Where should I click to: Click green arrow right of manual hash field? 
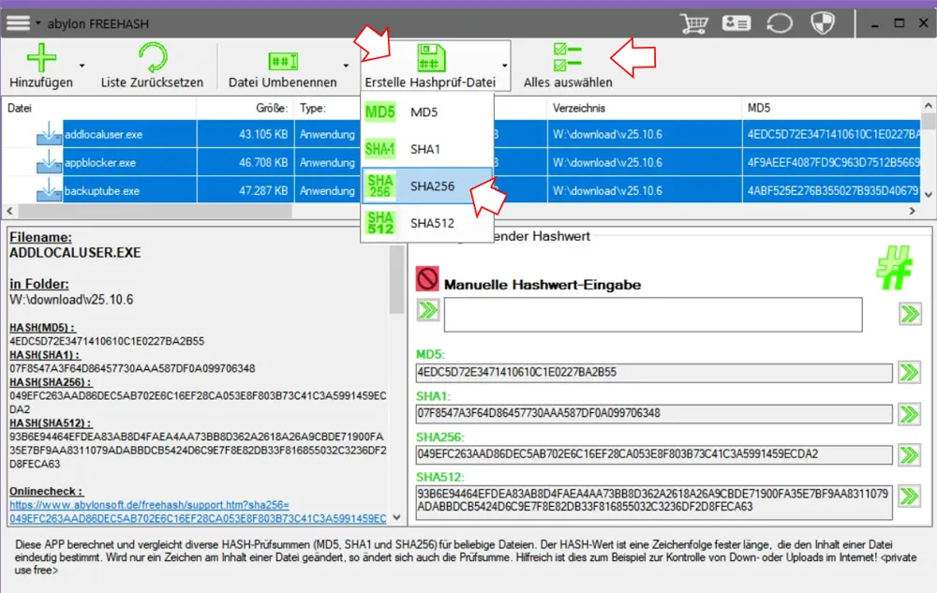pos(910,314)
